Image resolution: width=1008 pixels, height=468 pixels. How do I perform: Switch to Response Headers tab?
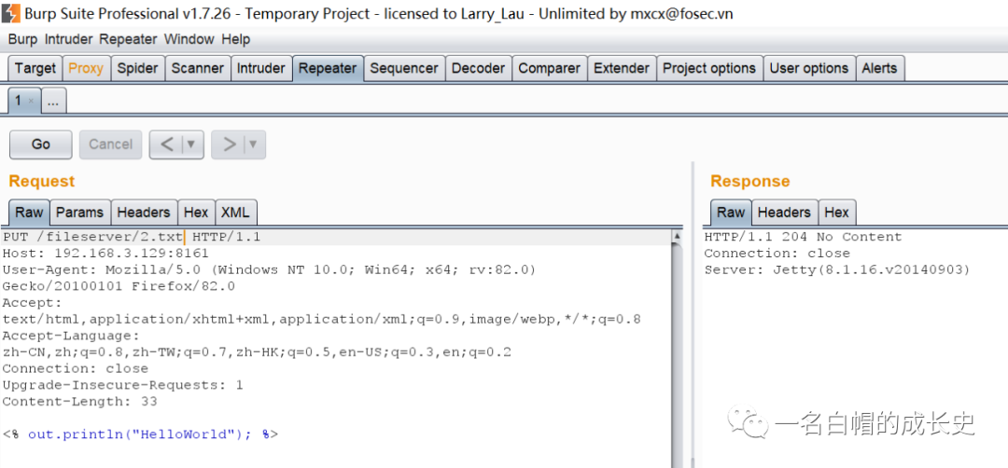click(784, 213)
